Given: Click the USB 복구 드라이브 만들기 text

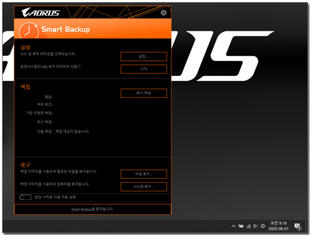Looking at the screenshot, I should (50, 67).
